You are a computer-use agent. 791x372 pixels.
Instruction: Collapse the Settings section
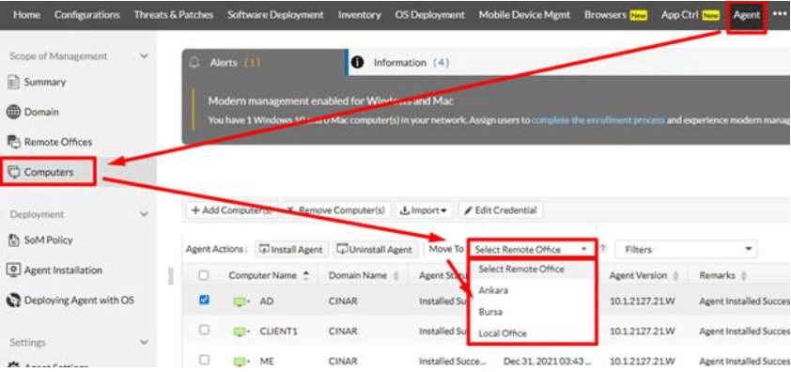145,342
